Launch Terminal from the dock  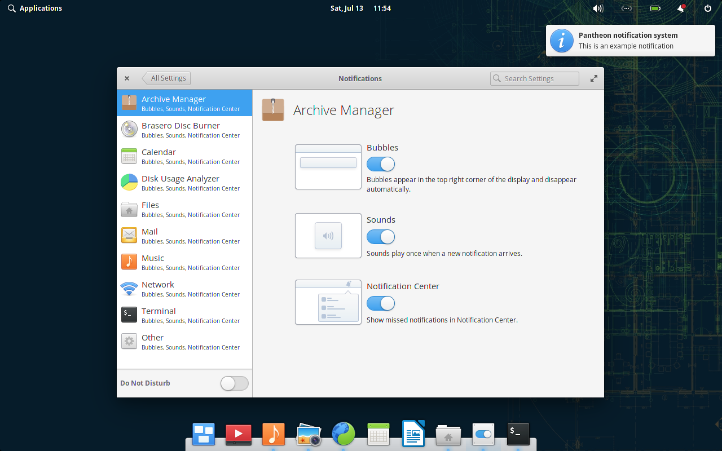click(518, 435)
